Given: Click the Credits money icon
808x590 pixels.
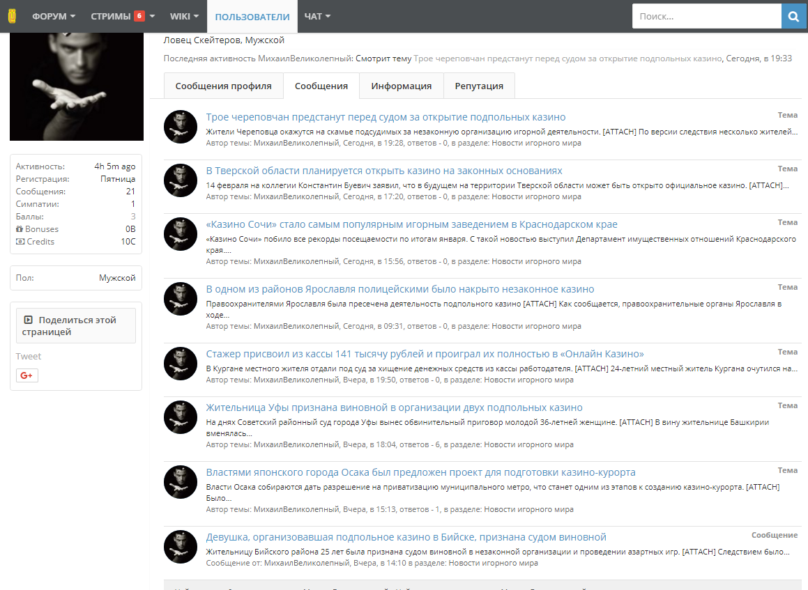Looking at the screenshot, I should [20, 241].
